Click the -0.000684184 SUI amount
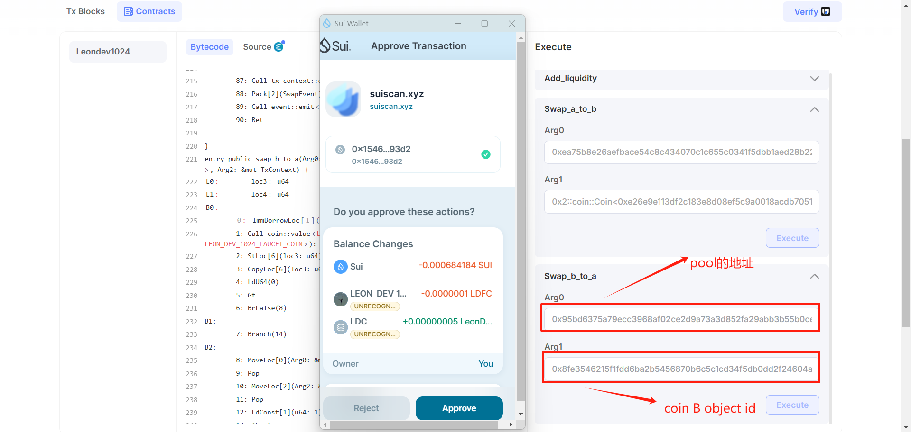 point(455,265)
